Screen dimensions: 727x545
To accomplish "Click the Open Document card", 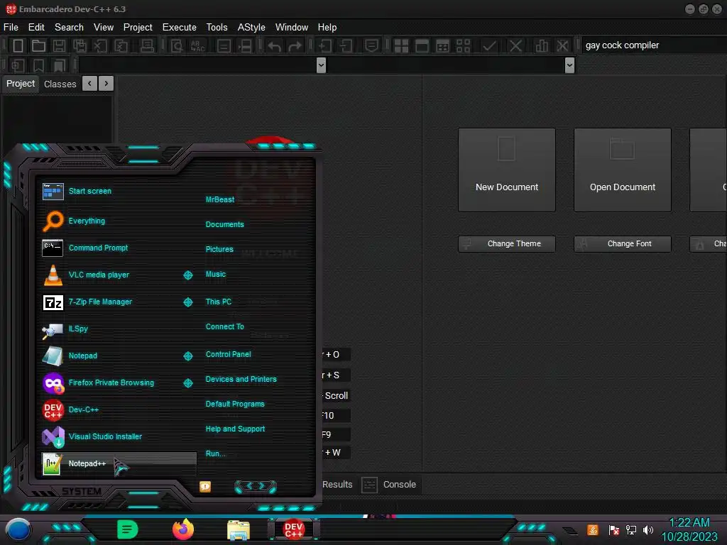I will tap(622, 170).
